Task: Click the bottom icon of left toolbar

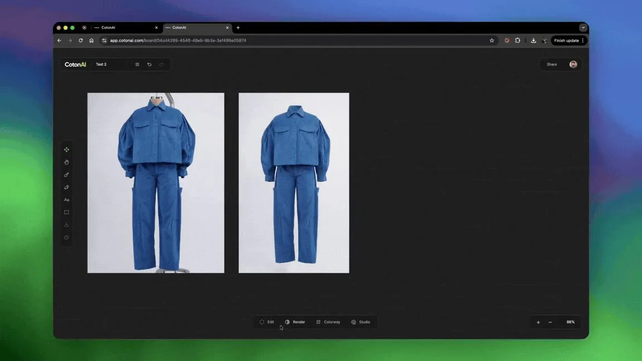Action: click(x=66, y=237)
